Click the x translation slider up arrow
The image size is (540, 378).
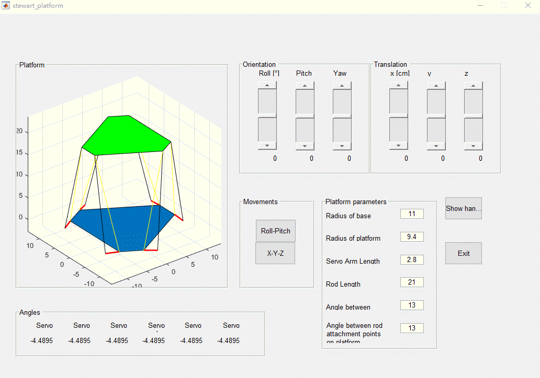pyautogui.click(x=398, y=85)
